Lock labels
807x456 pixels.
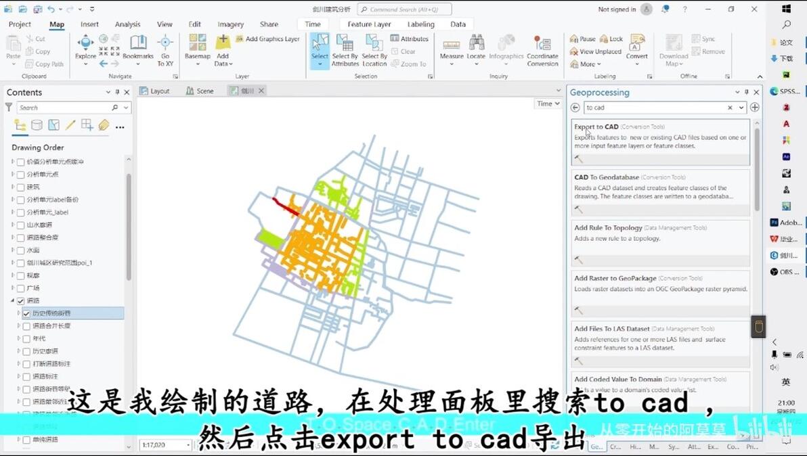(x=611, y=39)
